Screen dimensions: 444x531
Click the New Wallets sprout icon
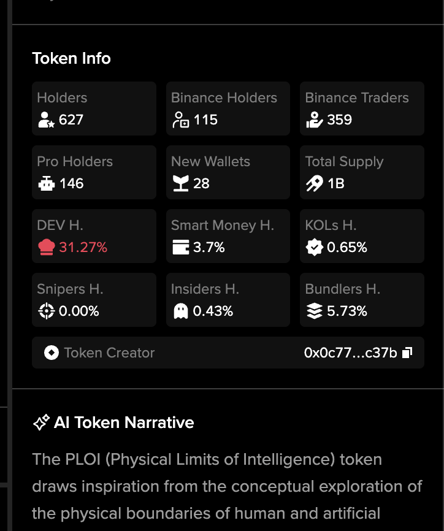tap(180, 184)
